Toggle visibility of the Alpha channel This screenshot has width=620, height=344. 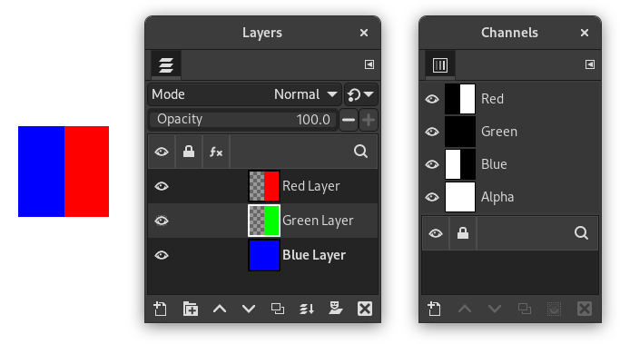[432, 197]
